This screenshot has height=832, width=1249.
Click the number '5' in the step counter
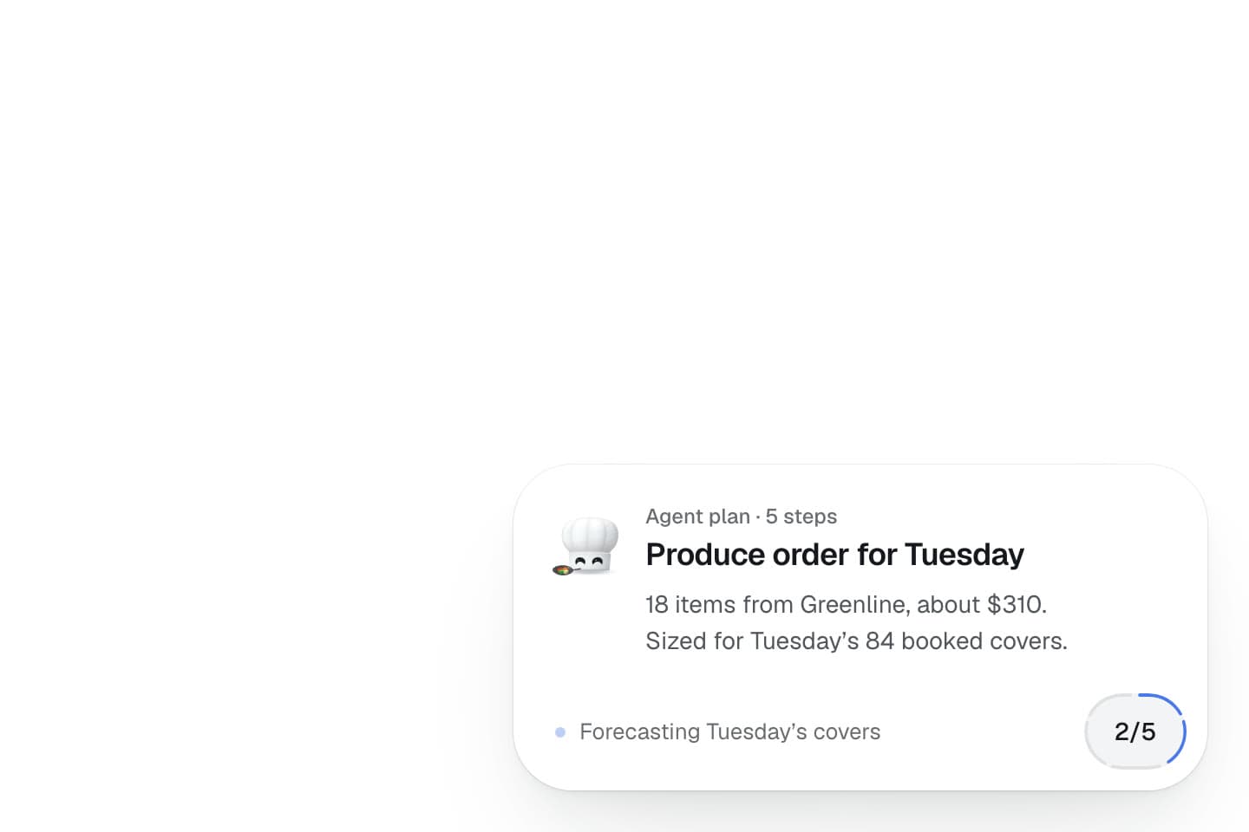(1148, 732)
